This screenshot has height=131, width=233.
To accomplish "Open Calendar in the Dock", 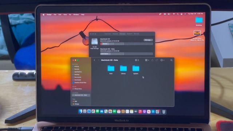I will (x=119, y=111).
